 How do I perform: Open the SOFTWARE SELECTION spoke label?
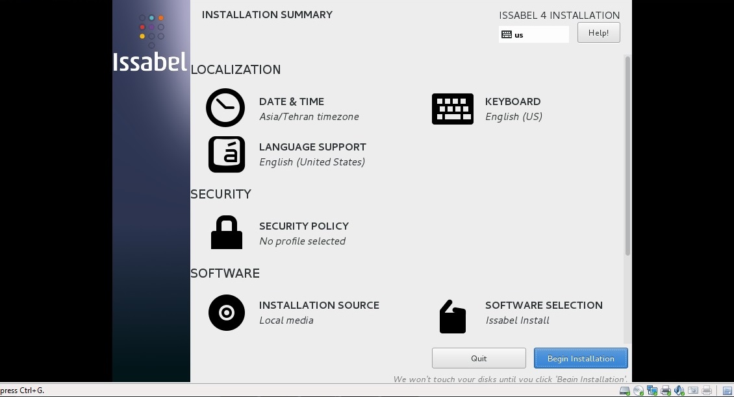[x=544, y=305]
